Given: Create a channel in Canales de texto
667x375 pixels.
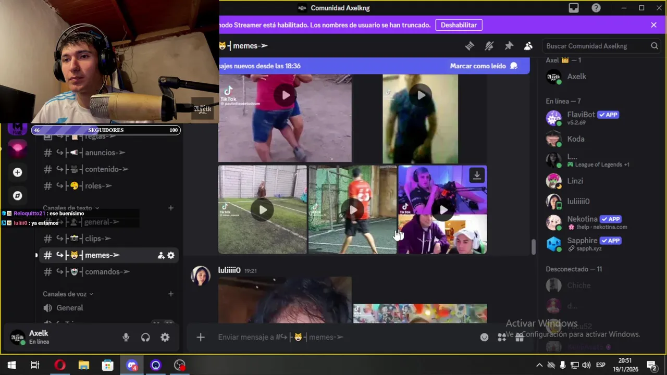Looking at the screenshot, I should click(170, 208).
